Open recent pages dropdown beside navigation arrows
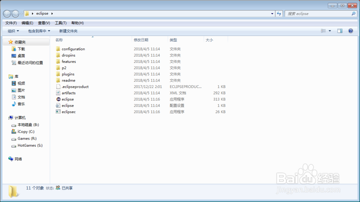This screenshot has width=360, height=202. [21, 14]
